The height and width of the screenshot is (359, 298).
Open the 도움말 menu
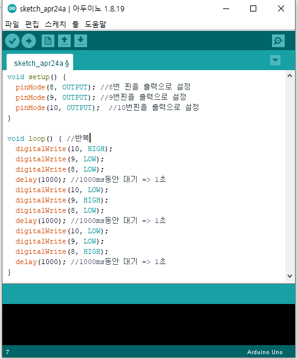pyautogui.click(x=96, y=24)
